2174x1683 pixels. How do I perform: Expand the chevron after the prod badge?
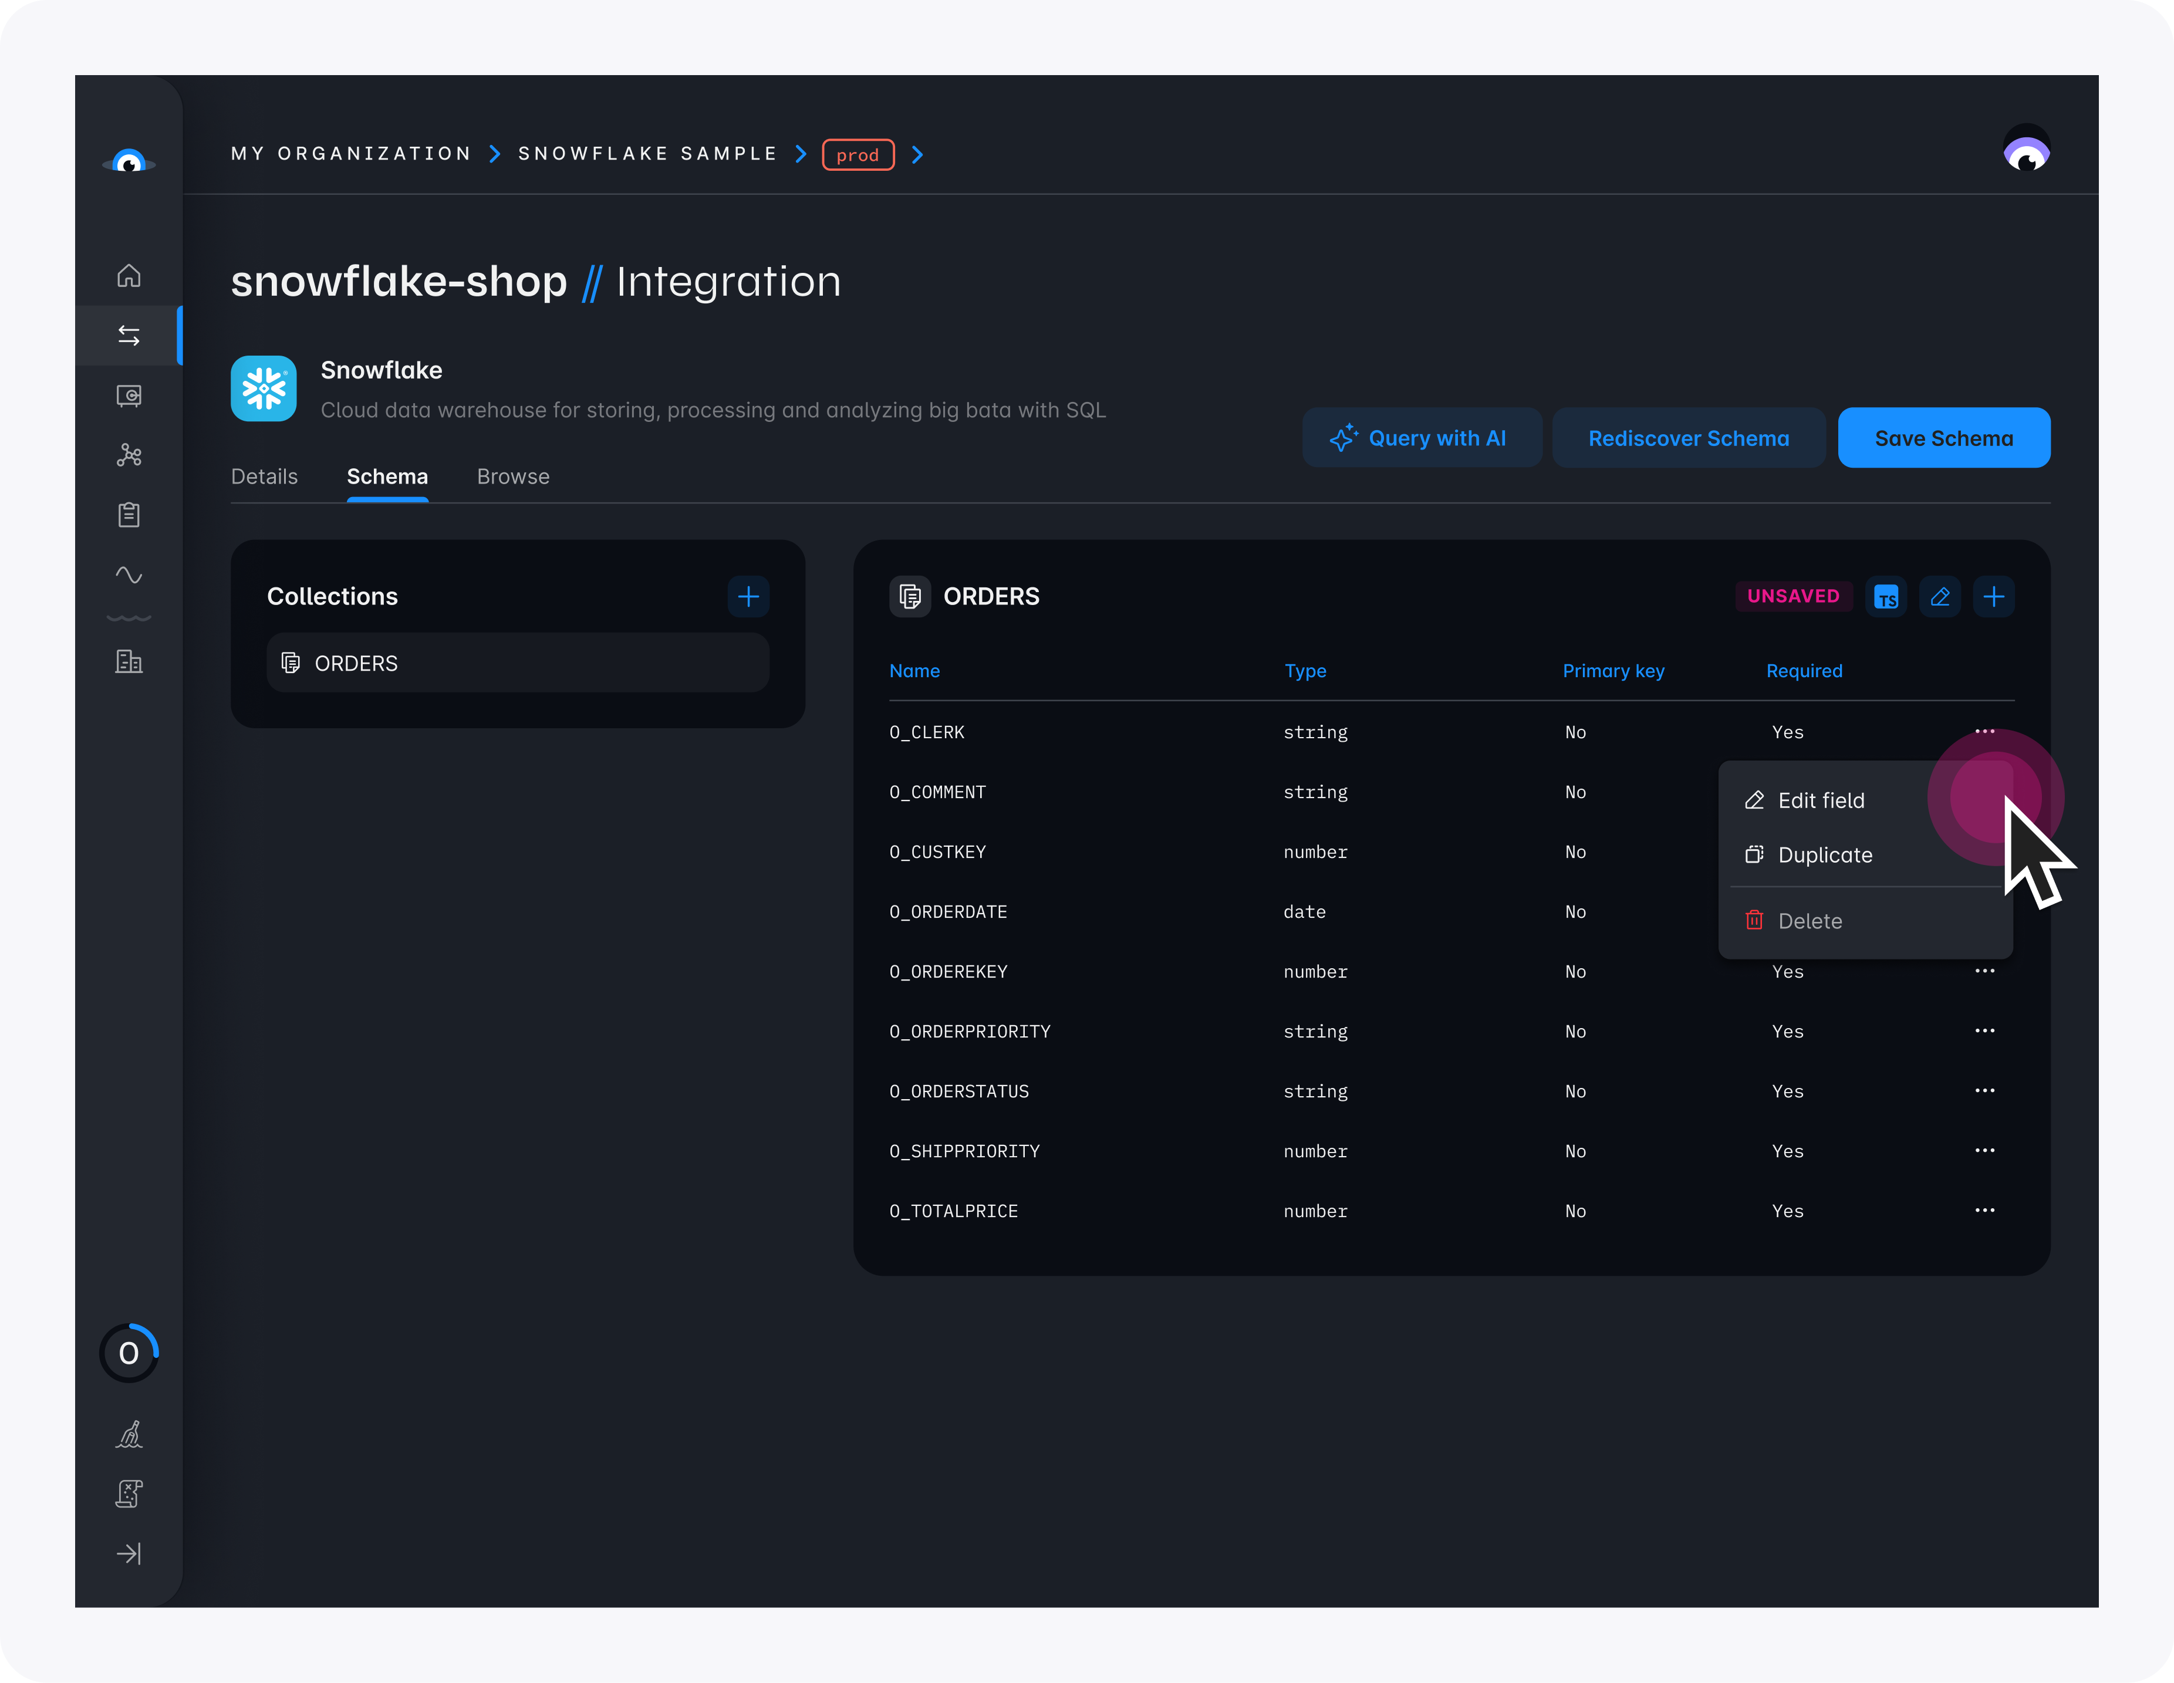pos(918,154)
